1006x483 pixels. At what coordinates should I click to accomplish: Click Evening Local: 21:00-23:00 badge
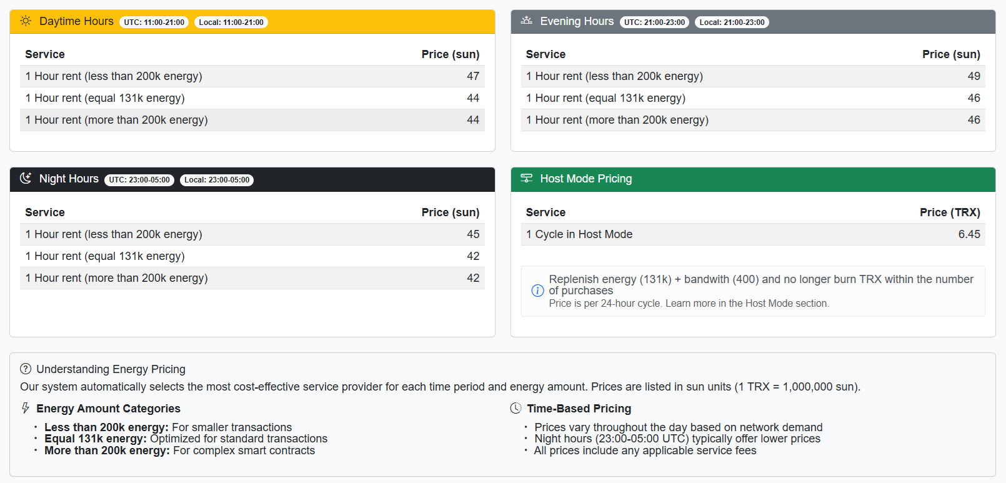pyautogui.click(x=732, y=22)
